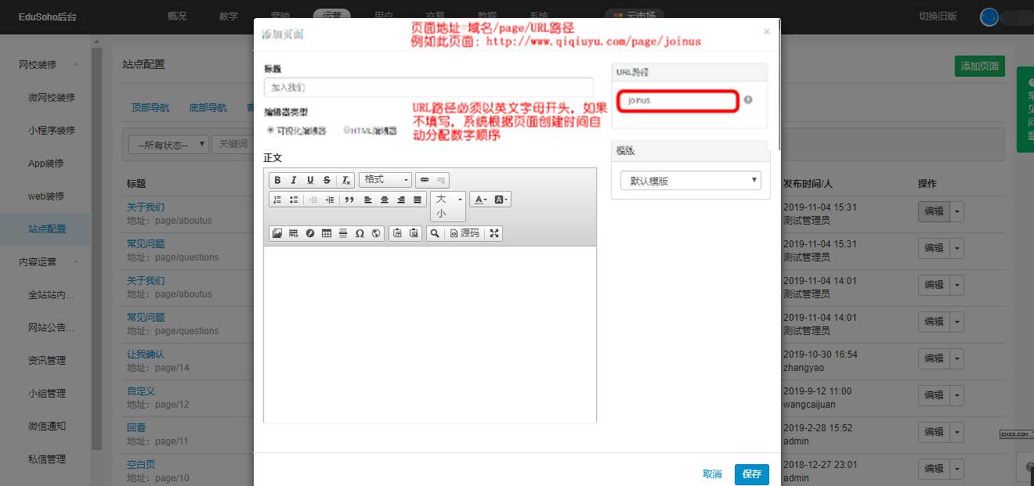
Task: Insert a table into the content
Action: tap(327, 233)
